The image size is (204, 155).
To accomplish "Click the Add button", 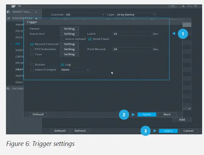I will pos(182,120).
